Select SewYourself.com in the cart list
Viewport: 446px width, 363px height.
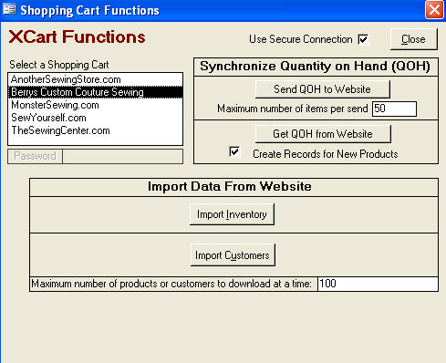click(x=95, y=118)
